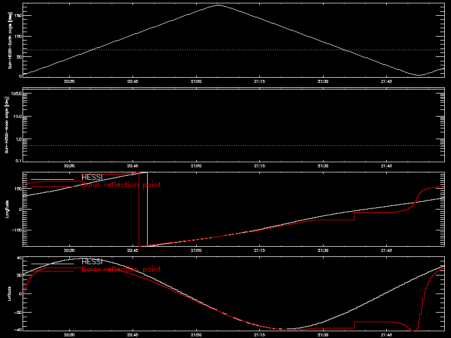Click the -100 tick on Longitude plot
This screenshot has width=451, height=338.
coord(17,230)
